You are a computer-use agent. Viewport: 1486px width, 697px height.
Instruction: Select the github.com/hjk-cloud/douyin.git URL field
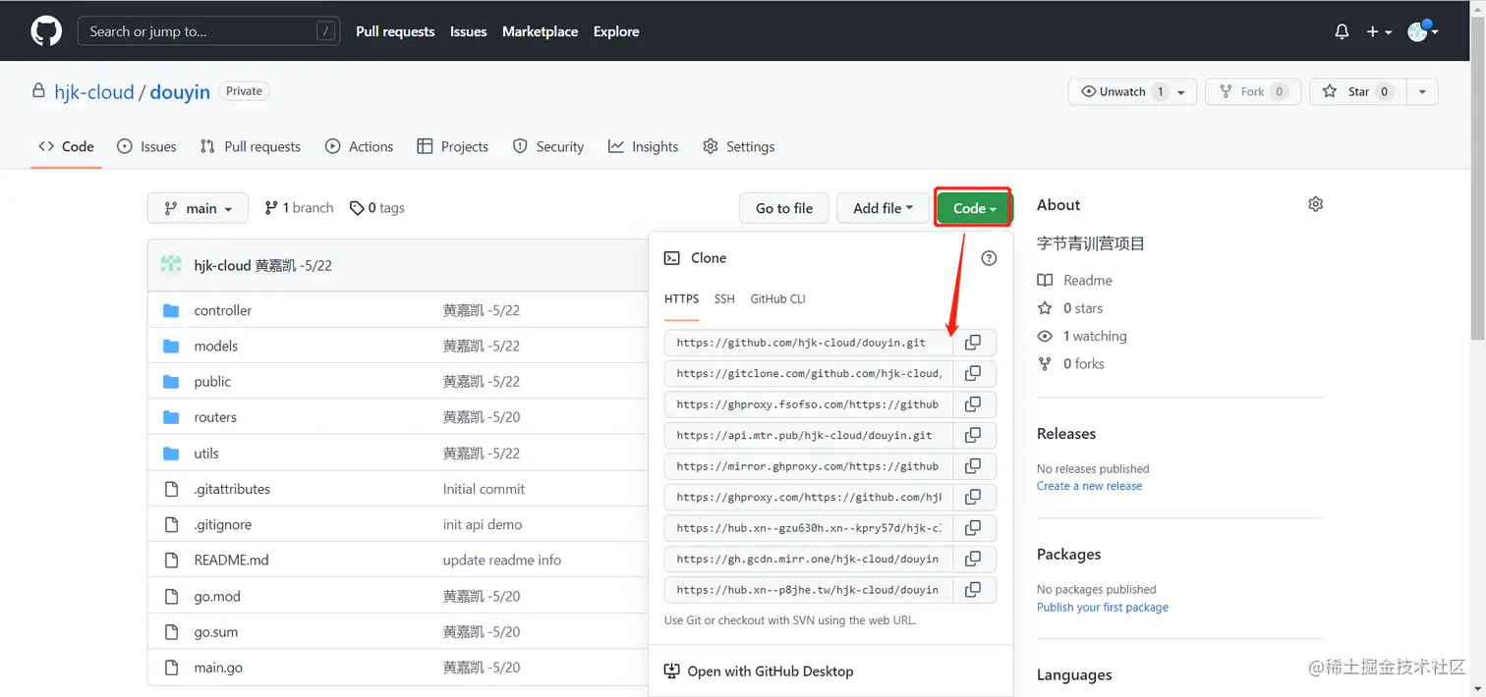[808, 343]
